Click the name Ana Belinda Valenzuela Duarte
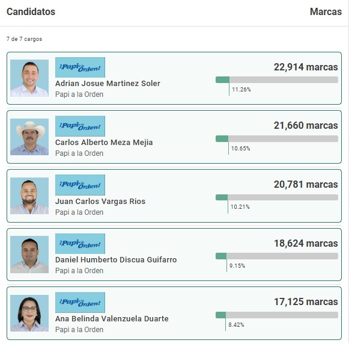The image size is (349, 343). tap(112, 319)
